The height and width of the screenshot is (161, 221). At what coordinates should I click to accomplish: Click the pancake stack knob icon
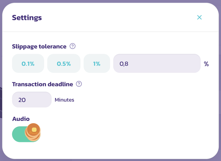coord(33,132)
